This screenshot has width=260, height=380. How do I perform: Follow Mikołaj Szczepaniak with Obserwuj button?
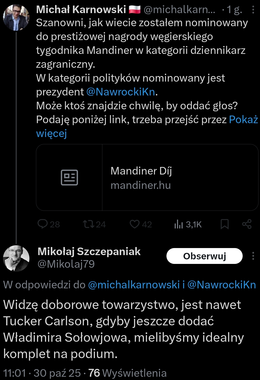(x=204, y=256)
